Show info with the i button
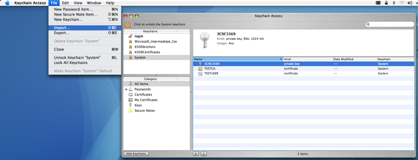 (203, 154)
